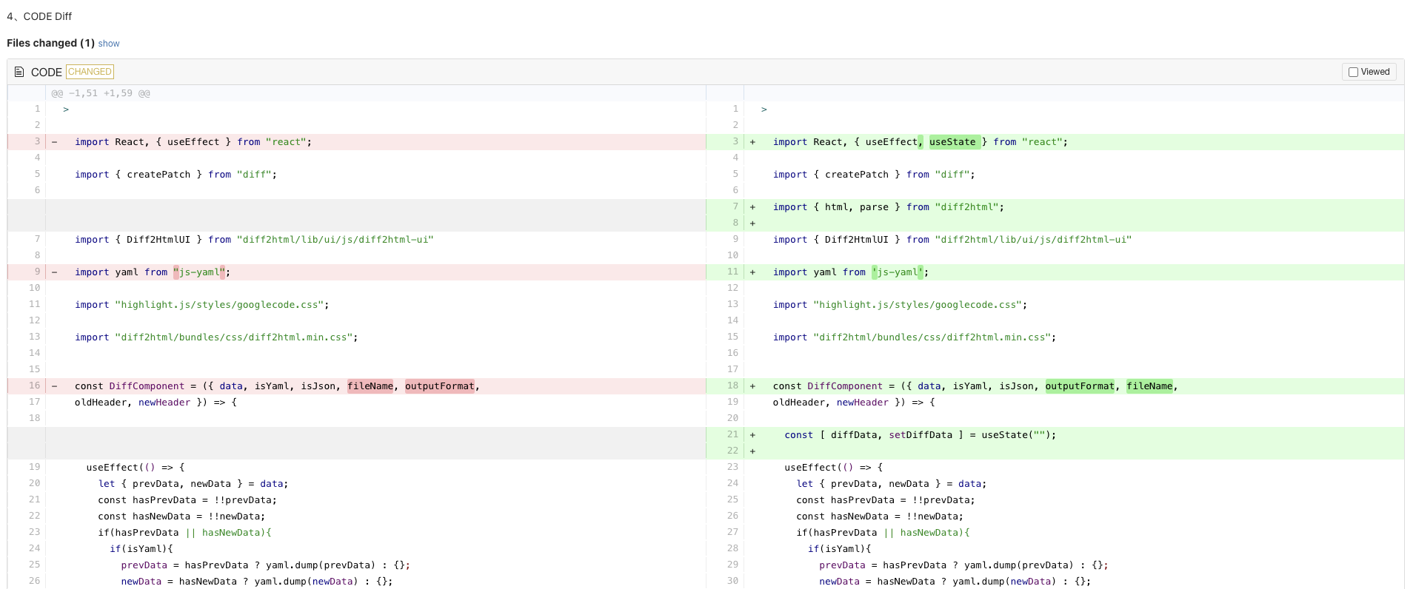Click the CHANGED tag label
The height and width of the screenshot is (589, 1413).
(90, 72)
